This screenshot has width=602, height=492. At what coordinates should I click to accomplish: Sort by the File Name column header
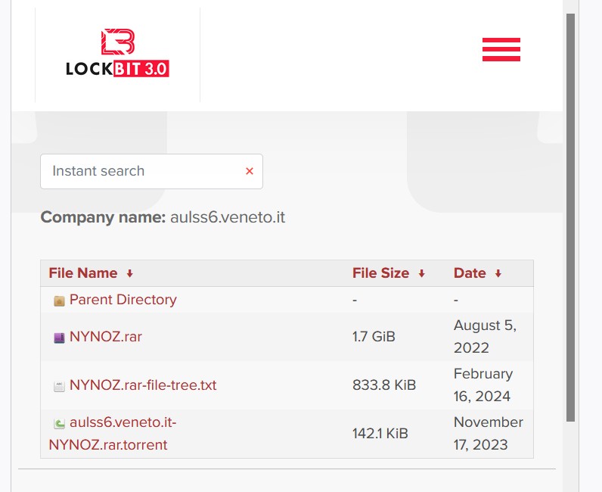pos(83,273)
